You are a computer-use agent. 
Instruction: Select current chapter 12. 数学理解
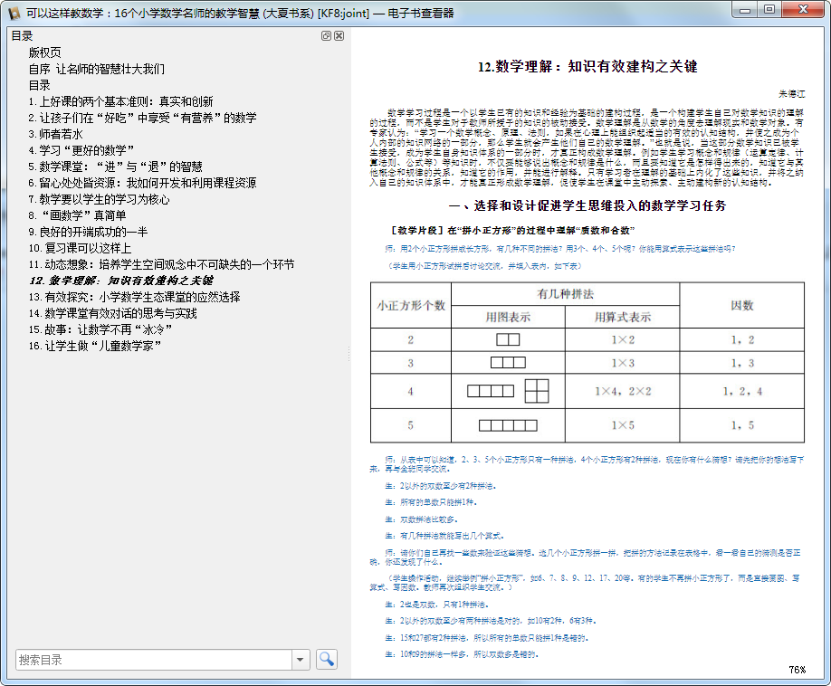121,281
